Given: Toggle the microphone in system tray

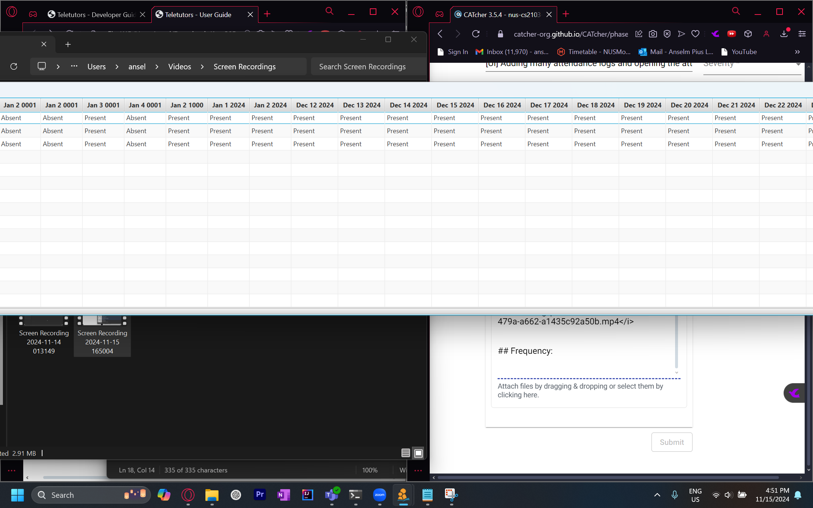Looking at the screenshot, I should [x=674, y=495].
